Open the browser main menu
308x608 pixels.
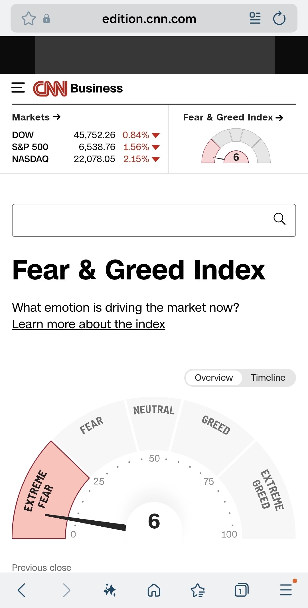pos(286,590)
